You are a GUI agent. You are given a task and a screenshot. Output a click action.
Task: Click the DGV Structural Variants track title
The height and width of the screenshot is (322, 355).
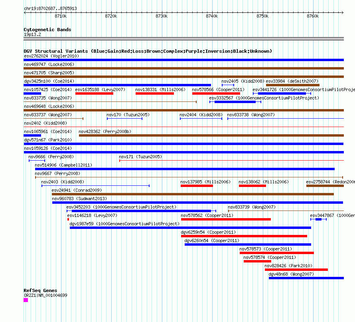click(148, 51)
